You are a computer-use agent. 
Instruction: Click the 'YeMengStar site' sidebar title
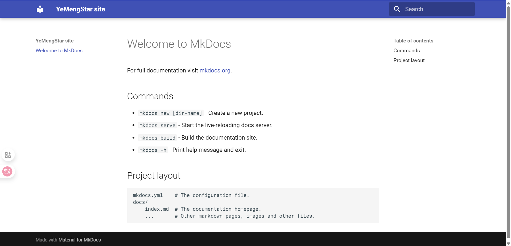click(55, 41)
